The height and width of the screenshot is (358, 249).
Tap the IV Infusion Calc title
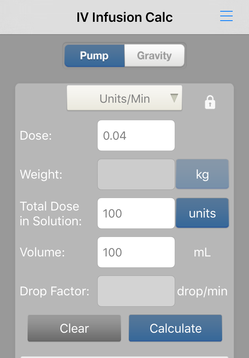(x=124, y=17)
